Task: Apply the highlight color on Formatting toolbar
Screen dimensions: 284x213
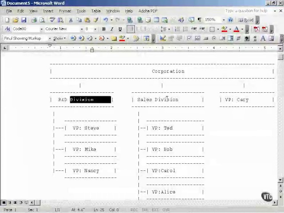Action: click(x=225, y=29)
